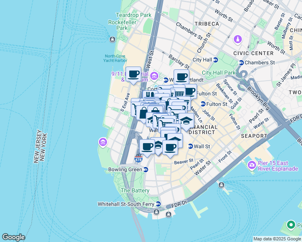Open the Pier 15 camera pin
The height and width of the screenshot is (242, 302).
(x=252, y=165)
